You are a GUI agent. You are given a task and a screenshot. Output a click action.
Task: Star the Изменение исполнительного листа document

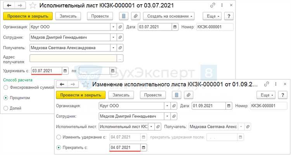[x=86, y=84]
